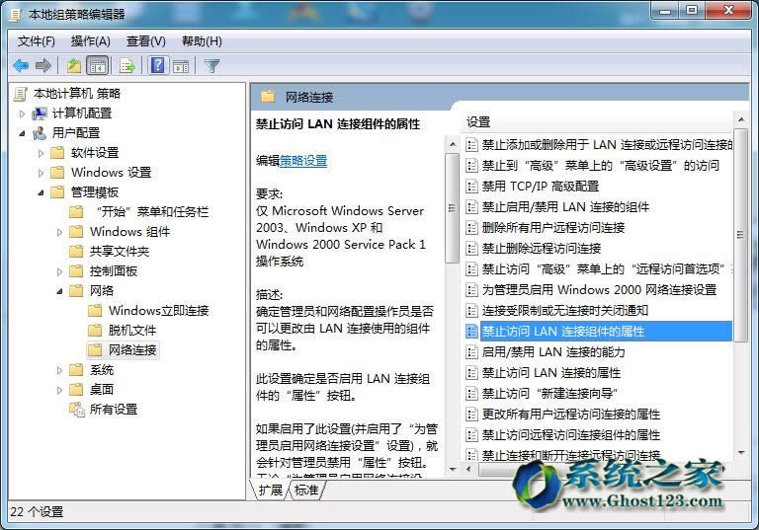
Task: Open the 文件(F) menu
Action: pyautogui.click(x=37, y=41)
